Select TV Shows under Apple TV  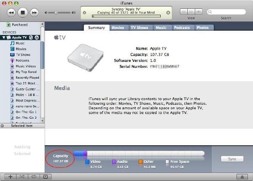coord(20,55)
